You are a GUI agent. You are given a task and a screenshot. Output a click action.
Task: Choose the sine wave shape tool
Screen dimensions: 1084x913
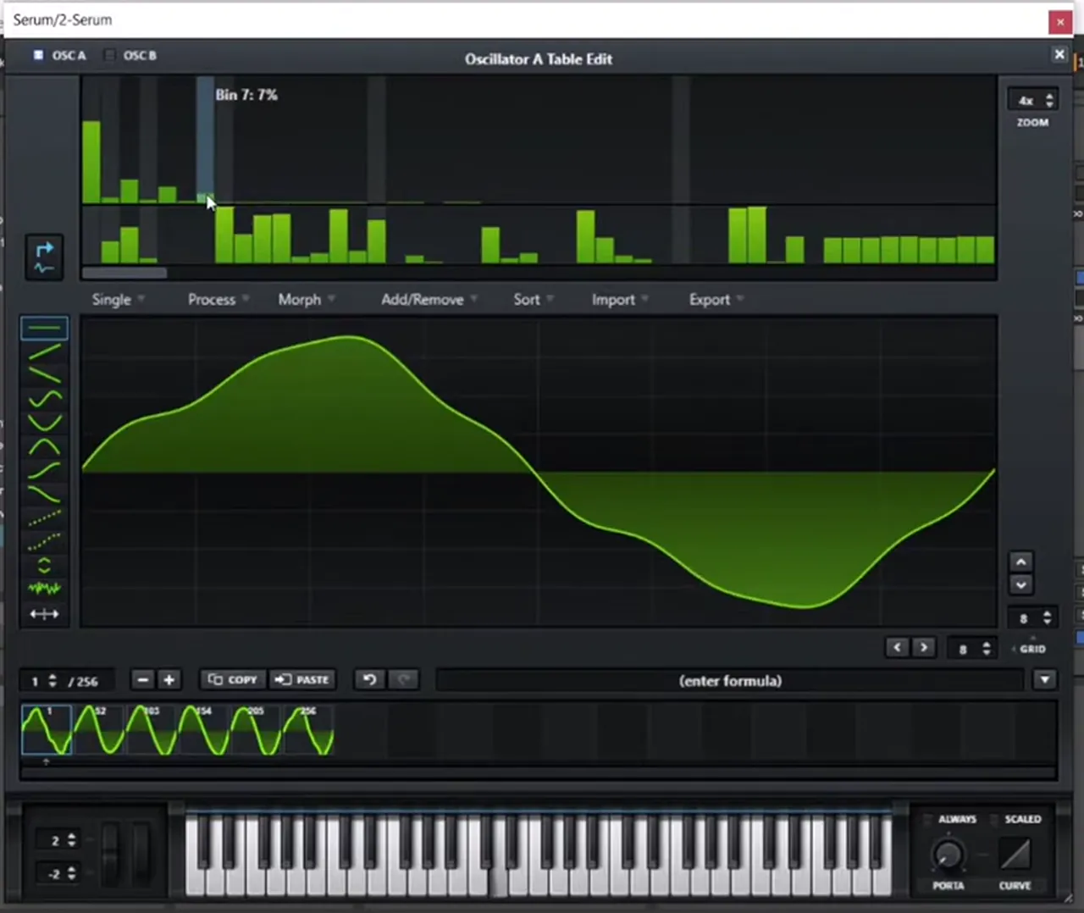[44, 398]
